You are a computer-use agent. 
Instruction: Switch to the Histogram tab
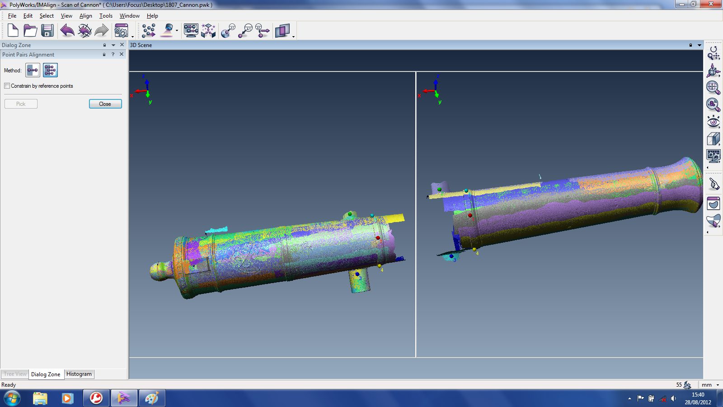click(79, 374)
